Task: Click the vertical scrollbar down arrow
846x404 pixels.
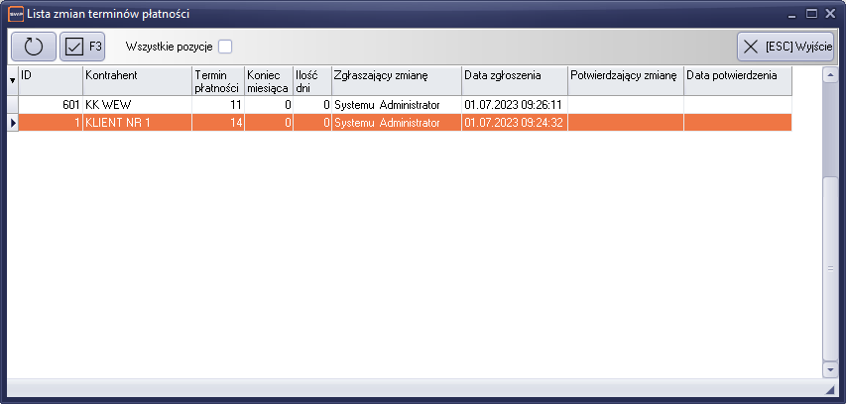Action: 830,369
